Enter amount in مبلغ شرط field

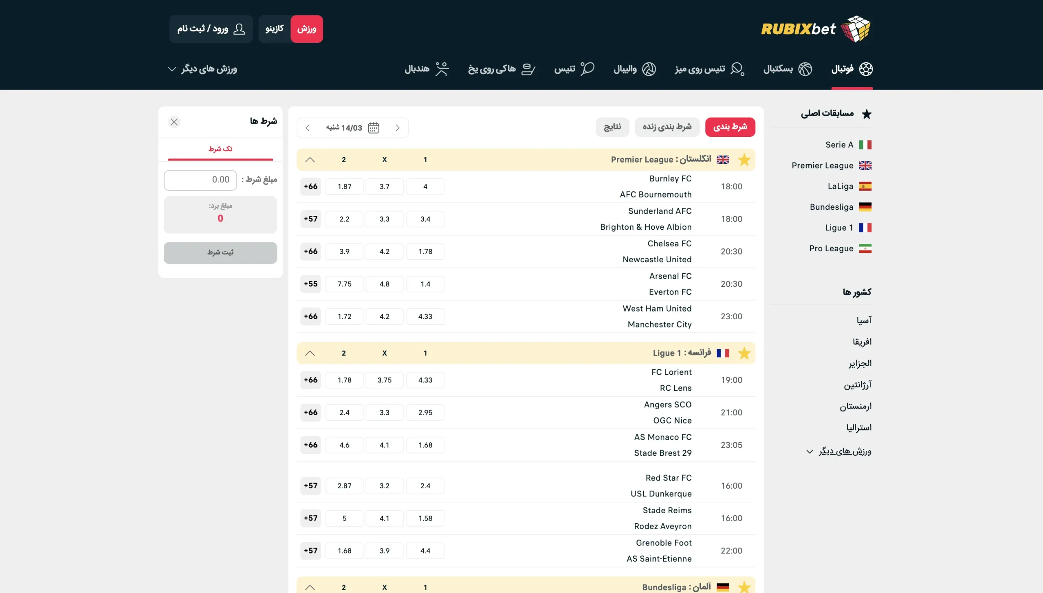click(200, 180)
